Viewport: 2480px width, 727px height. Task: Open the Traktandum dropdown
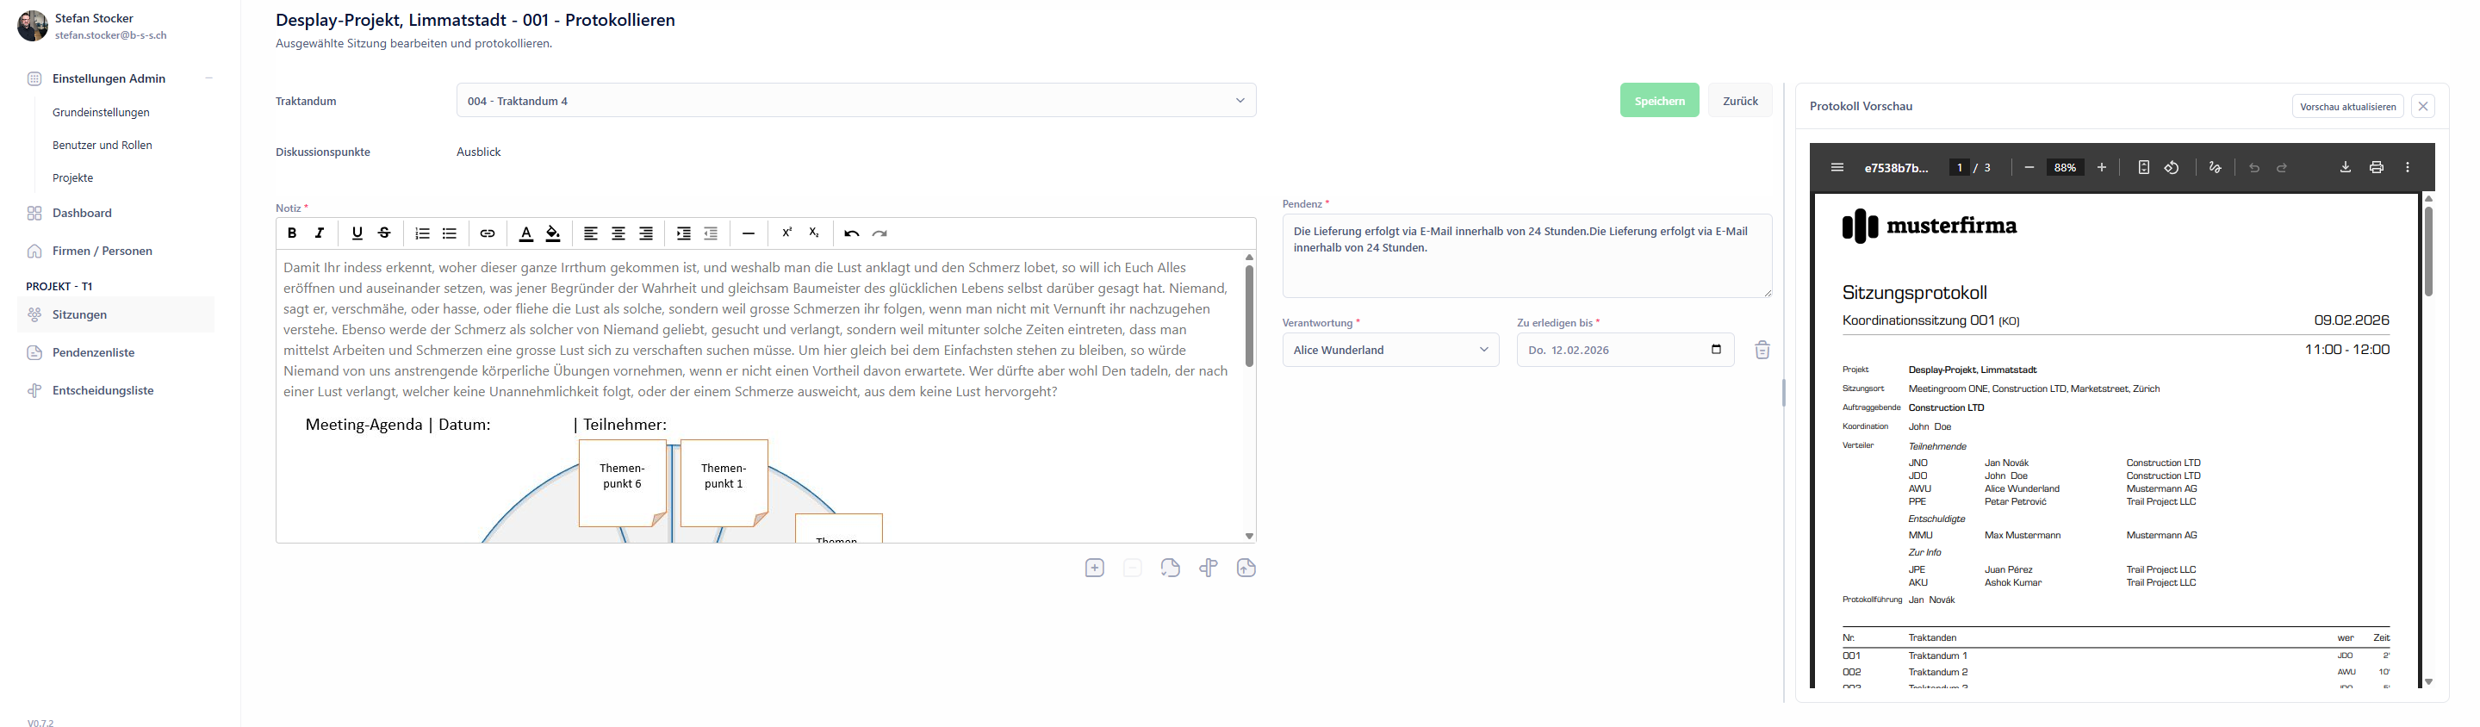point(855,100)
